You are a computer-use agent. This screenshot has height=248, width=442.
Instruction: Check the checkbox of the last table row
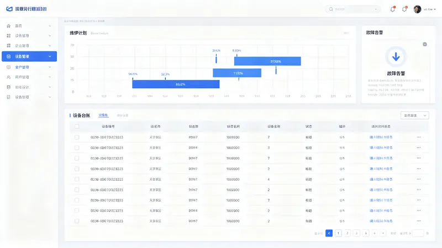(x=77, y=221)
